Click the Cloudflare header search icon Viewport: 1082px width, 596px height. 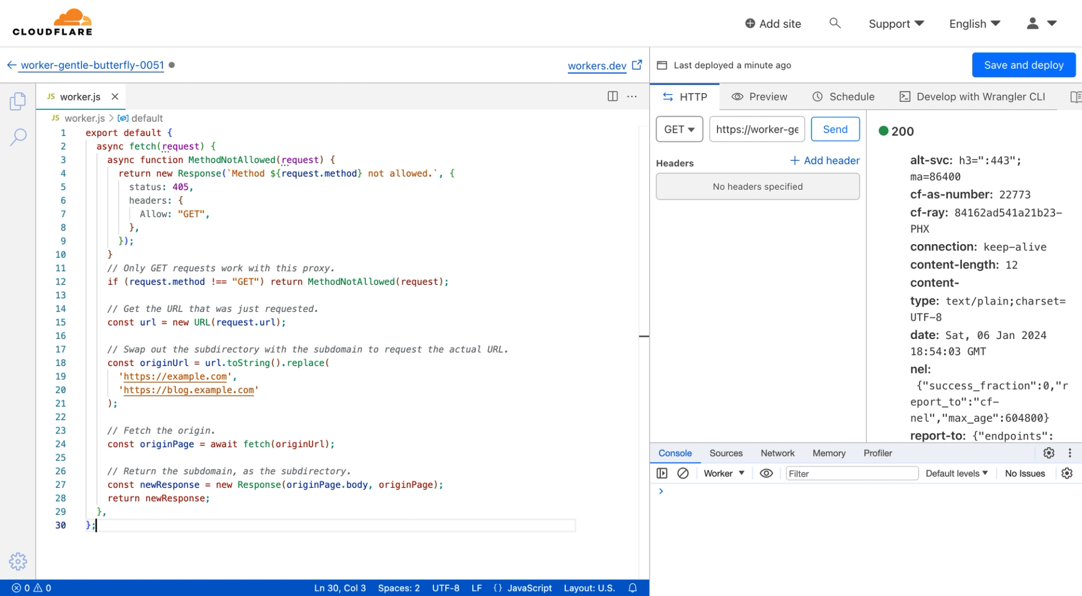(x=835, y=23)
